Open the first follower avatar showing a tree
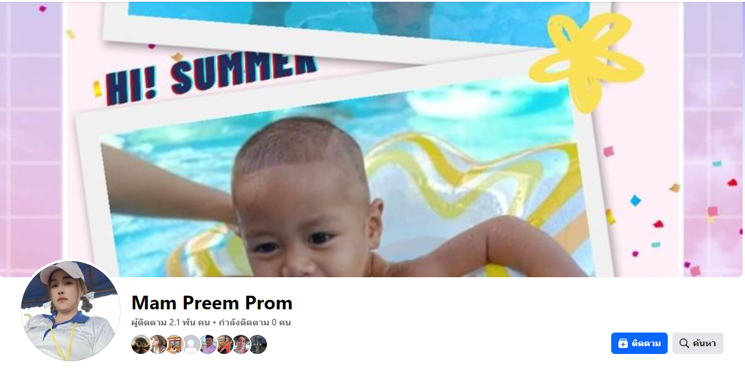Screen dimensions: 745x373 pos(141,344)
